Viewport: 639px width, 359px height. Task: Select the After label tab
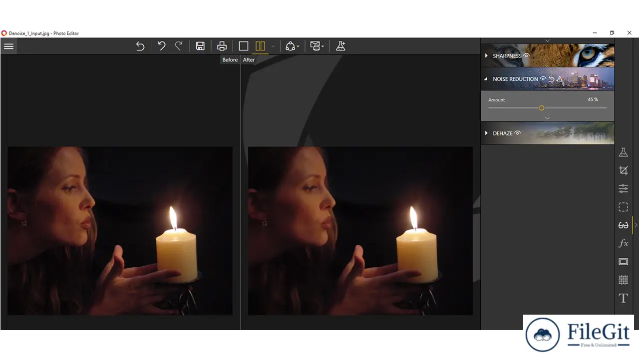coord(249,60)
